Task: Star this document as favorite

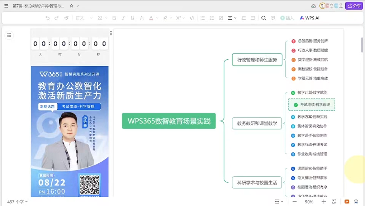Action: pos(71,6)
